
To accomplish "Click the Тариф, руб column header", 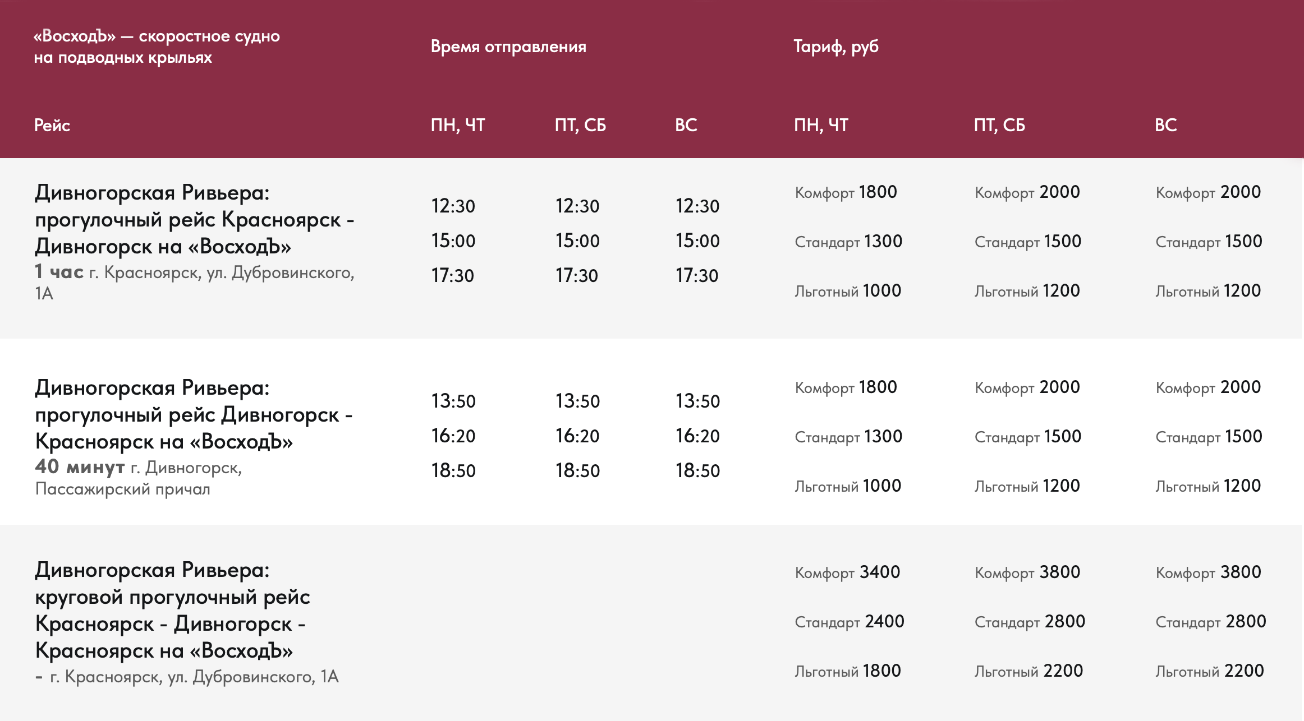I will point(836,47).
